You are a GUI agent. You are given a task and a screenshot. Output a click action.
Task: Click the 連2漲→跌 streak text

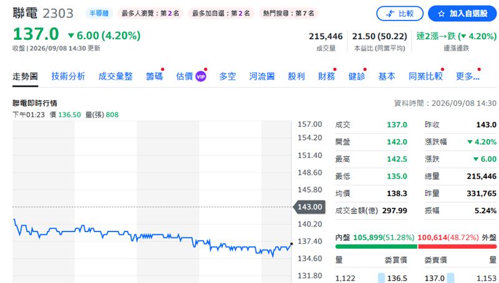[x=457, y=37]
